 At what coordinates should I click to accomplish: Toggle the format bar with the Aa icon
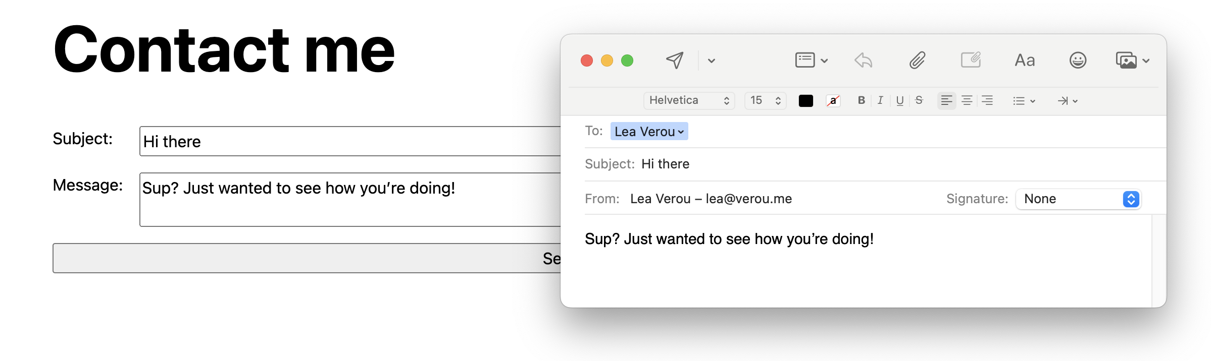tap(1025, 61)
